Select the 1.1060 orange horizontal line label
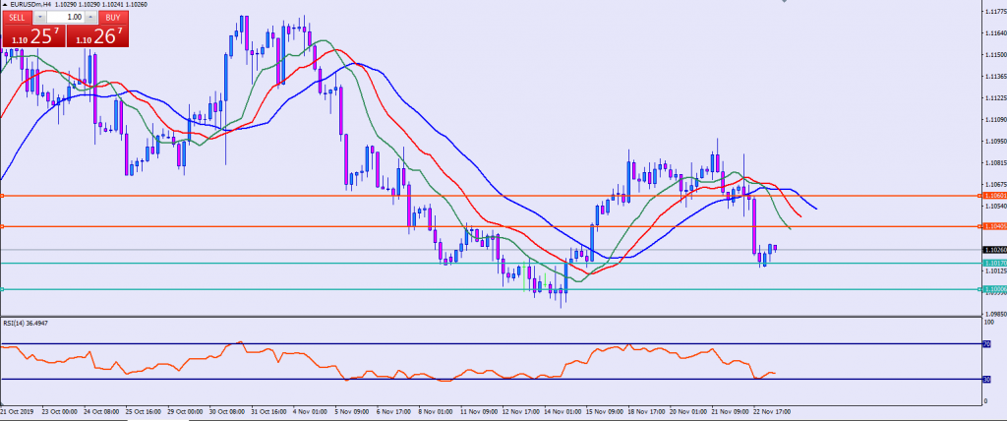This screenshot has height=421, width=1007. tap(993, 196)
